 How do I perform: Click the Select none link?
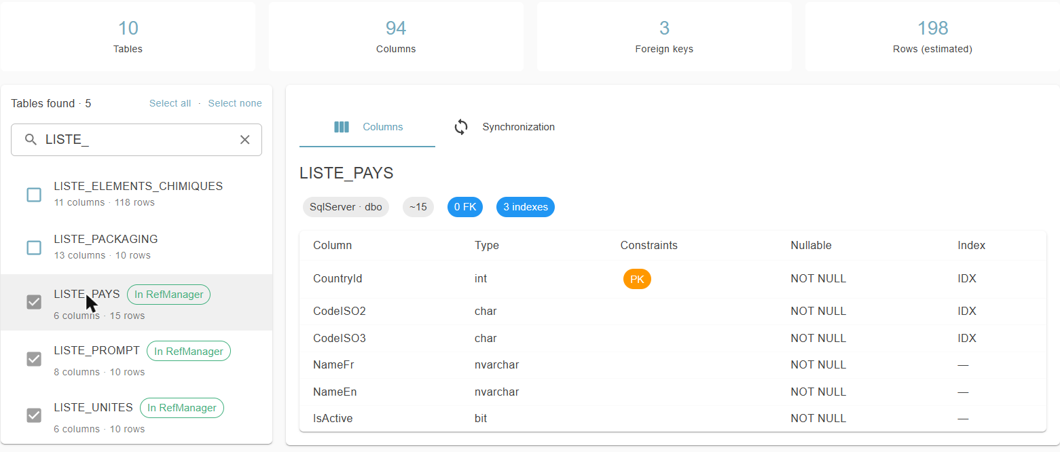pyautogui.click(x=235, y=103)
